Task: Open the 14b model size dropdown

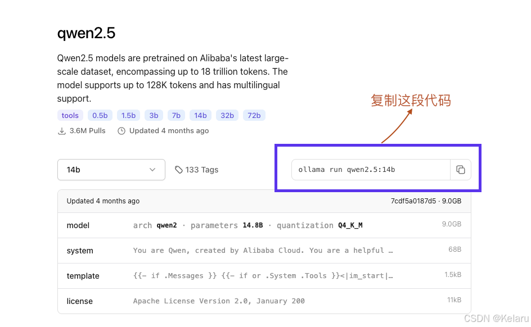Action: (111, 170)
